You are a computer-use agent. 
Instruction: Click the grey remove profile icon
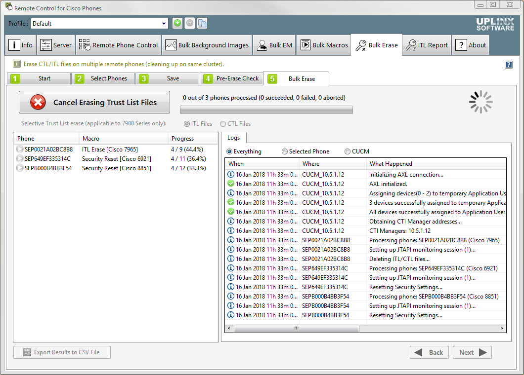click(x=190, y=23)
